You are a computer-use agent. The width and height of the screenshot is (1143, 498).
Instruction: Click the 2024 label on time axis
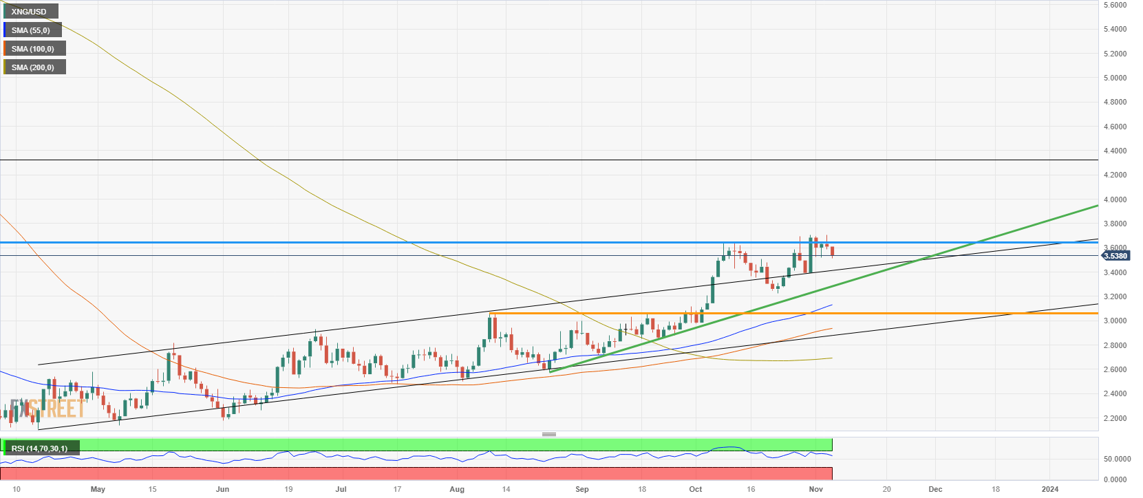point(1050,489)
